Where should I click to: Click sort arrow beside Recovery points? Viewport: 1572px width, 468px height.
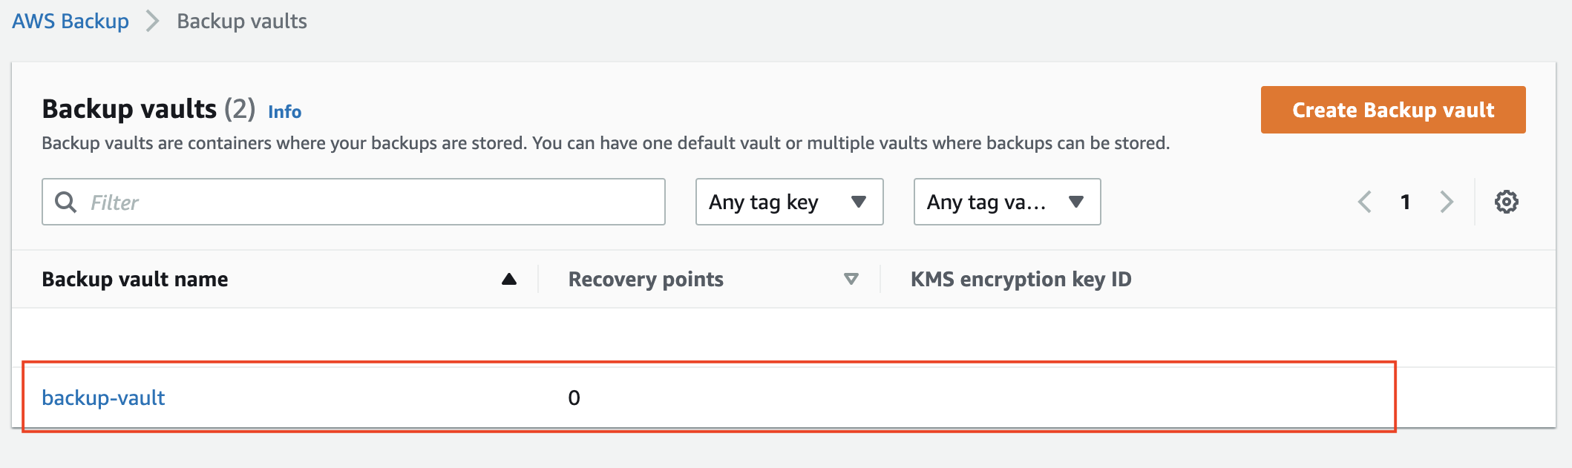tap(851, 279)
